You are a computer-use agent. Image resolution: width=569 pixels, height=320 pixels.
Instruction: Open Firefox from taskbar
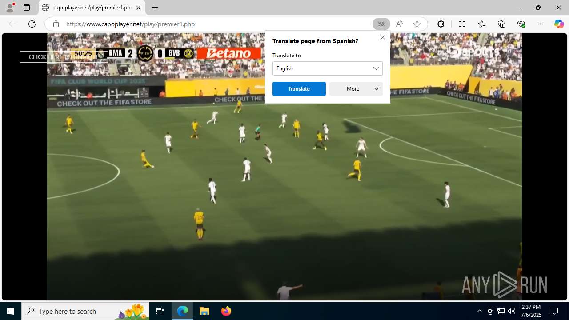[226, 311]
